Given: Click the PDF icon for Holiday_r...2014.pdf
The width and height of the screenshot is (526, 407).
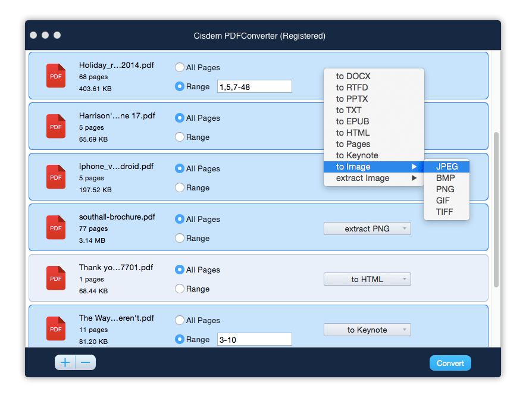Looking at the screenshot, I should click(x=55, y=76).
